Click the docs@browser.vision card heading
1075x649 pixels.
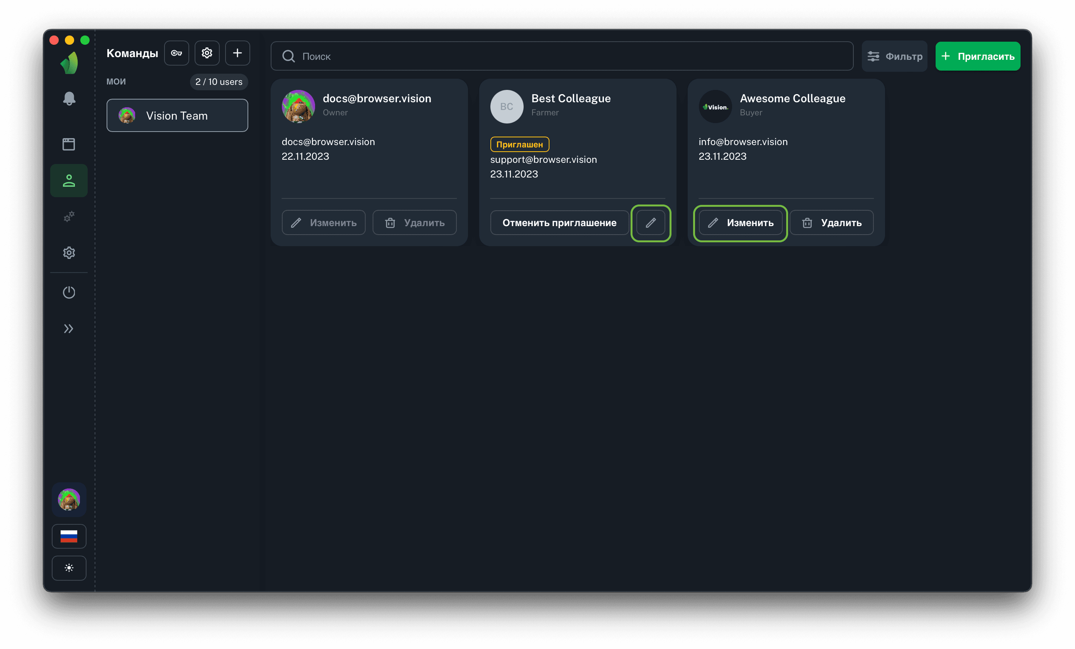377,98
